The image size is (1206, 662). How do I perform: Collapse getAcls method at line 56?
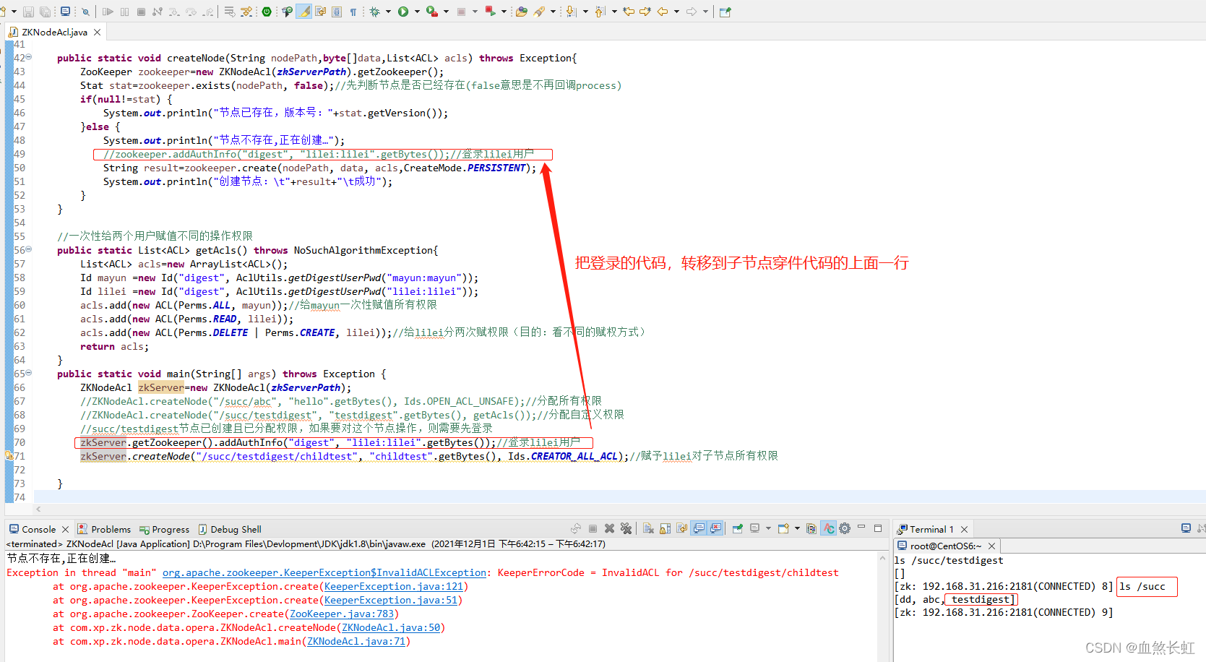tap(29, 249)
